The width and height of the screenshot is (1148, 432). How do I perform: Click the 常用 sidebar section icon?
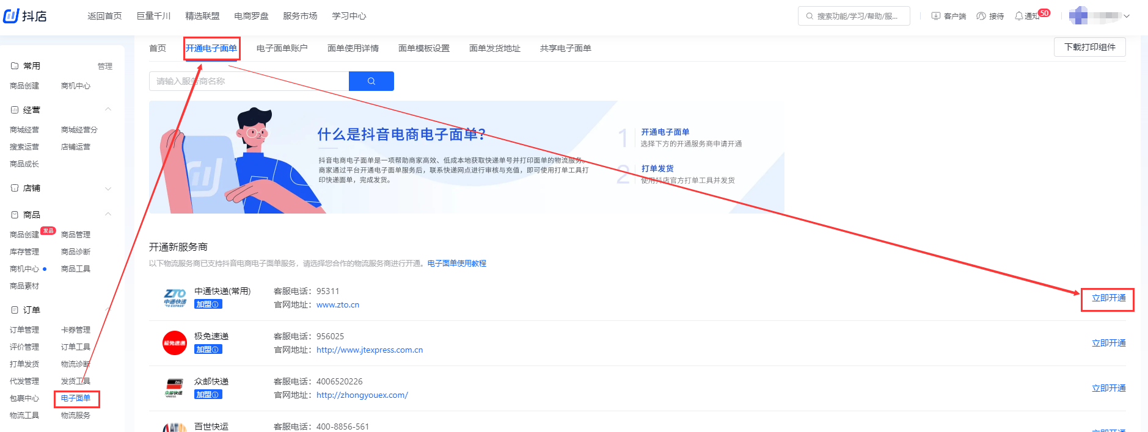point(15,66)
